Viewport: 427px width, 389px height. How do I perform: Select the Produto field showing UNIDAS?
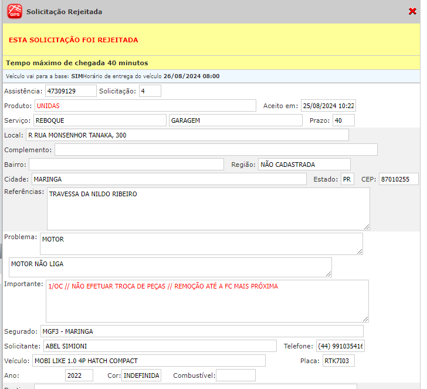(145, 106)
